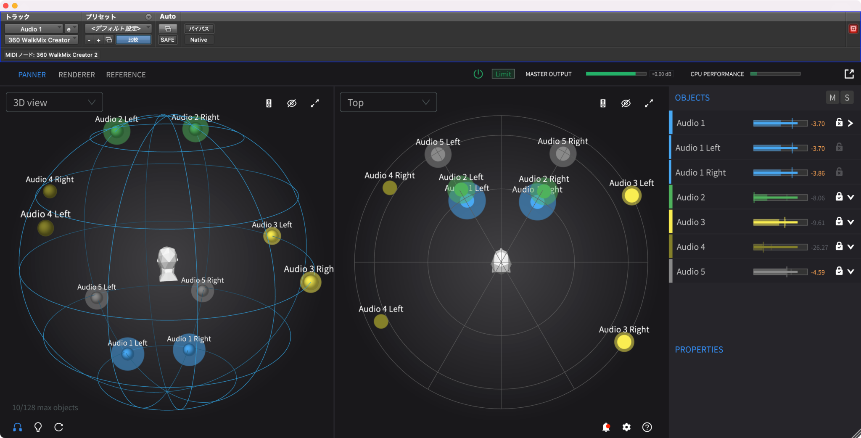Expand the Audio 2 object row
This screenshot has height=438, width=861.
(x=851, y=197)
